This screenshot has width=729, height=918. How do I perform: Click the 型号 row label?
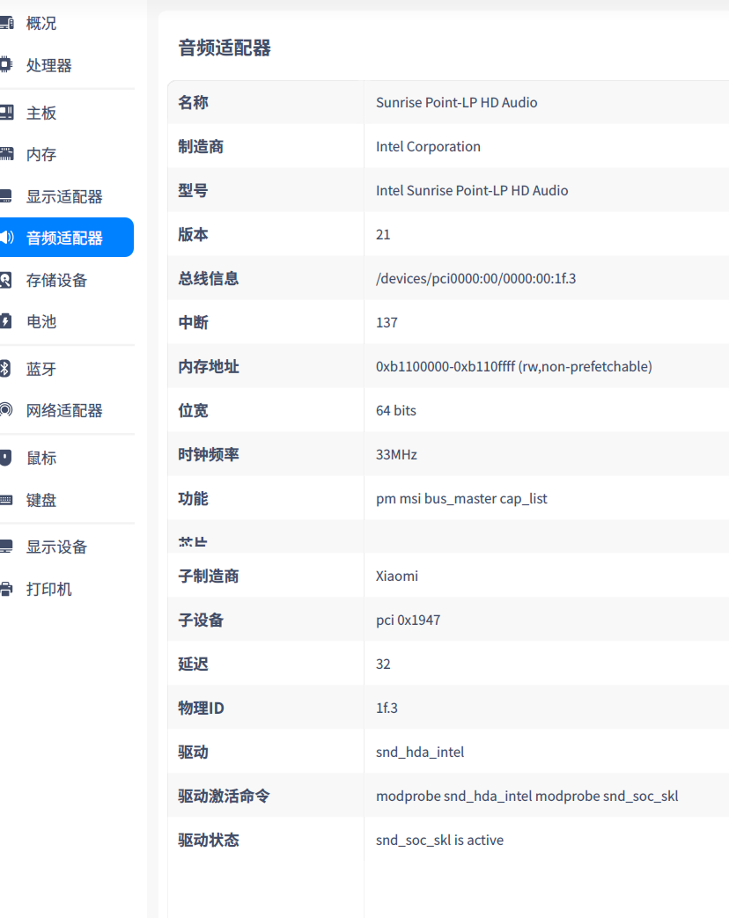(x=193, y=190)
